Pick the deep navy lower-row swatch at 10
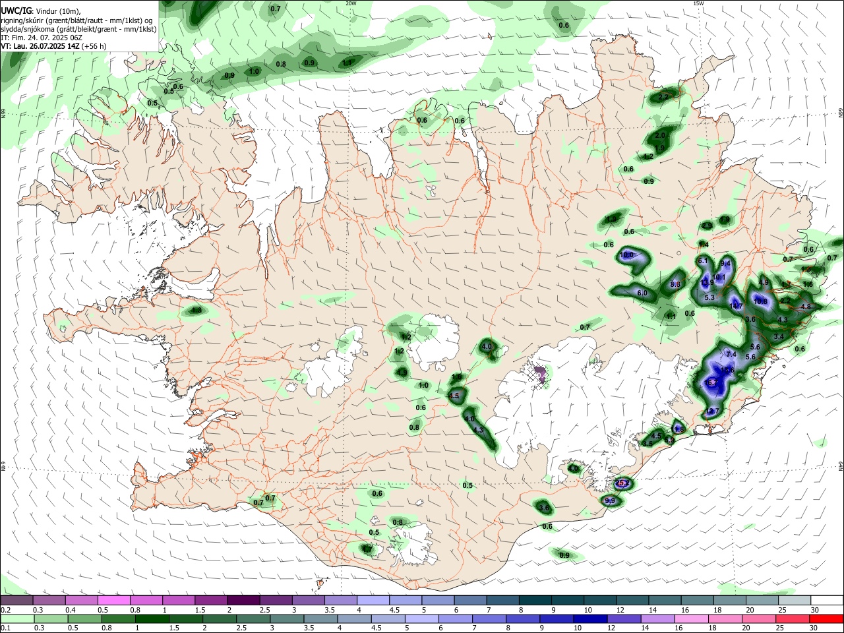The height and width of the screenshot is (633, 844). tap(591, 618)
